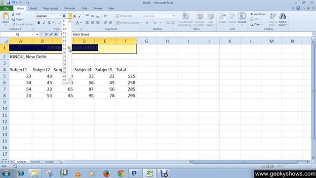Expand the Name Box dropdown arrow
This screenshot has width=316, height=178.
tap(37, 35)
